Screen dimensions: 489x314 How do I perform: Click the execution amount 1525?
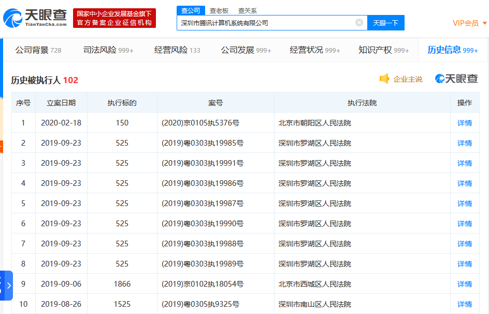[122, 304]
